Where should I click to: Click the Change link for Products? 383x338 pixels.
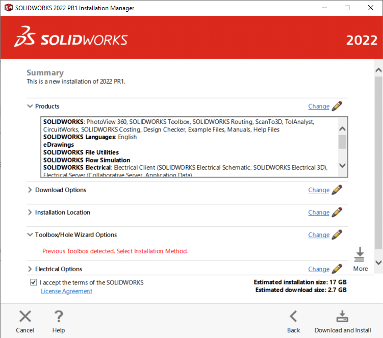click(319, 107)
